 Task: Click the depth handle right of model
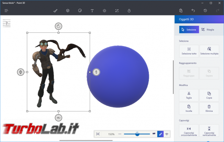click(96, 72)
